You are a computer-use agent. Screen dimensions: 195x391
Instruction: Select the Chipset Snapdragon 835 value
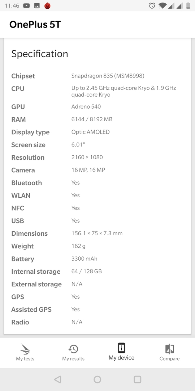pos(108,76)
